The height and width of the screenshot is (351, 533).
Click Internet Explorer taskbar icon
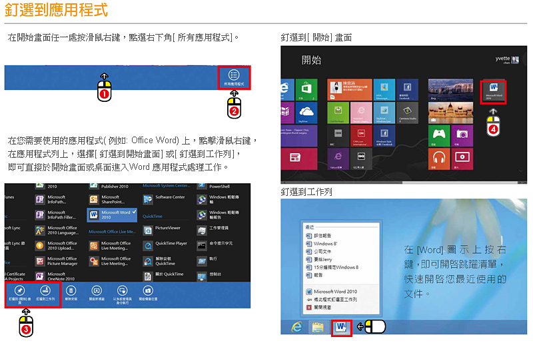point(296,327)
